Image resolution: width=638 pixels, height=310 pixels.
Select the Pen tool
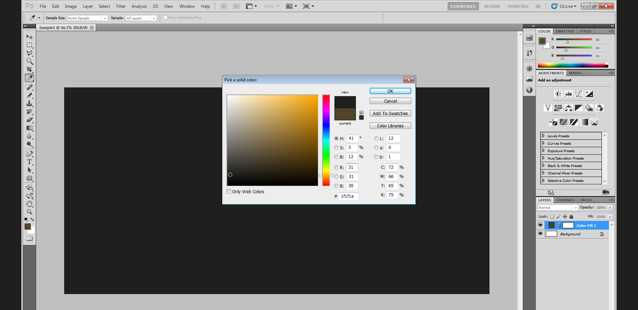click(29, 154)
